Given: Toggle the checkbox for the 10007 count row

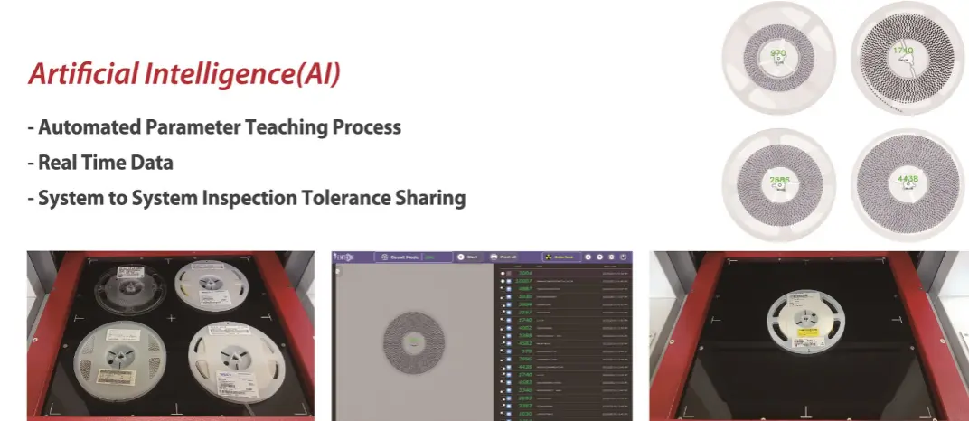Looking at the screenshot, I should pyautogui.click(x=509, y=281).
